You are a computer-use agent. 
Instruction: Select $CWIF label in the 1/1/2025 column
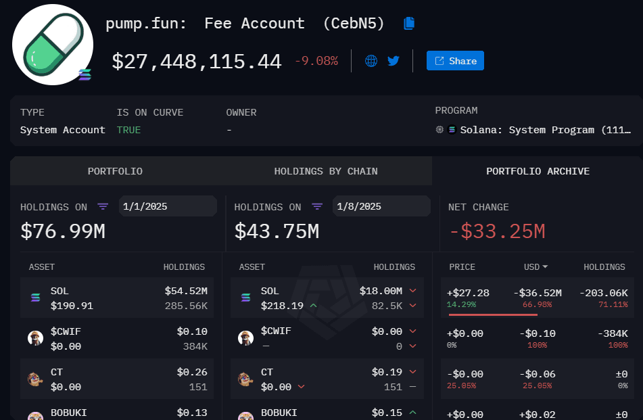point(66,331)
